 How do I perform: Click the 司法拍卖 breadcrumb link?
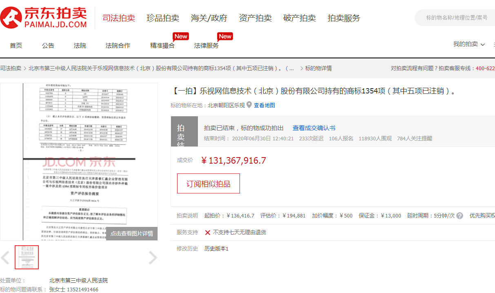tap(11, 68)
